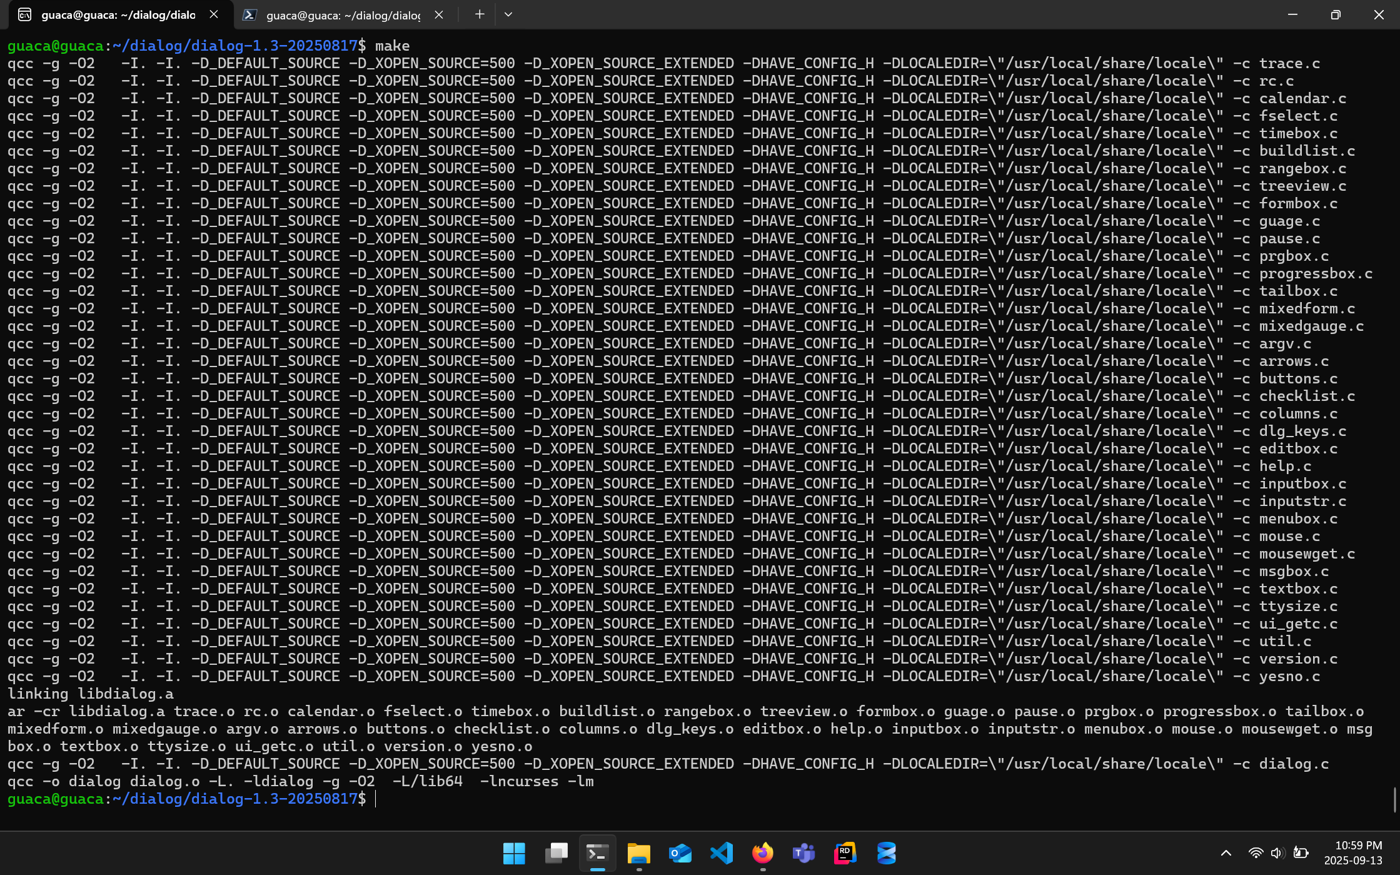Open the volume control in the tray
The width and height of the screenshot is (1400, 875).
point(1277,853)
